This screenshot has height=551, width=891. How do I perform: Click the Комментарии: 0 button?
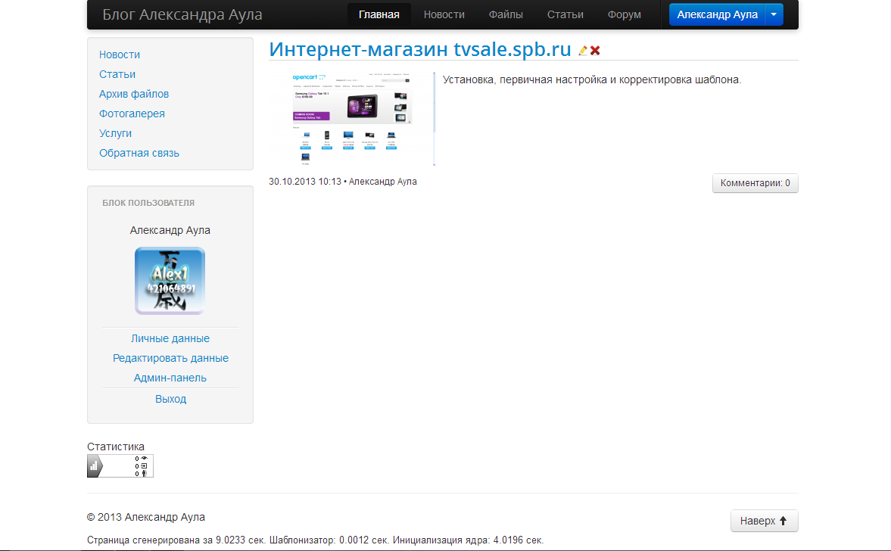click(755, 183)
